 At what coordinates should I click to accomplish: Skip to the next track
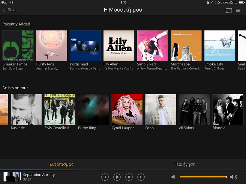(x=141, y=177)
